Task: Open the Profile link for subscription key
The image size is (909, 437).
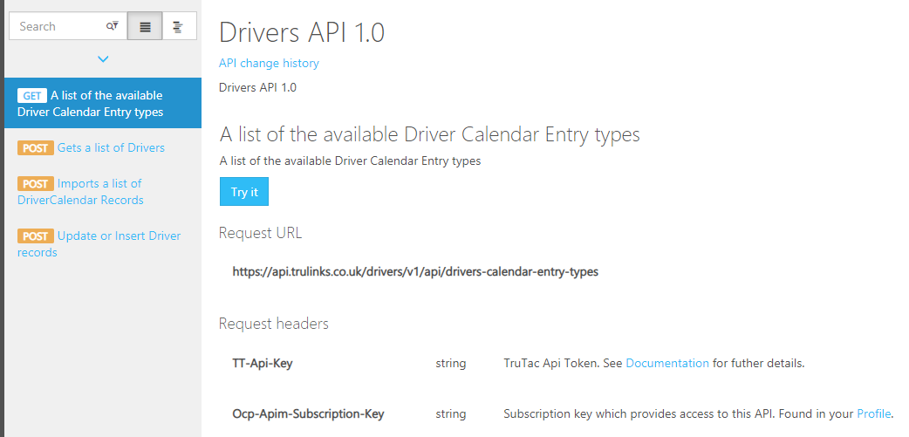Action: click(x=873, y=413)
